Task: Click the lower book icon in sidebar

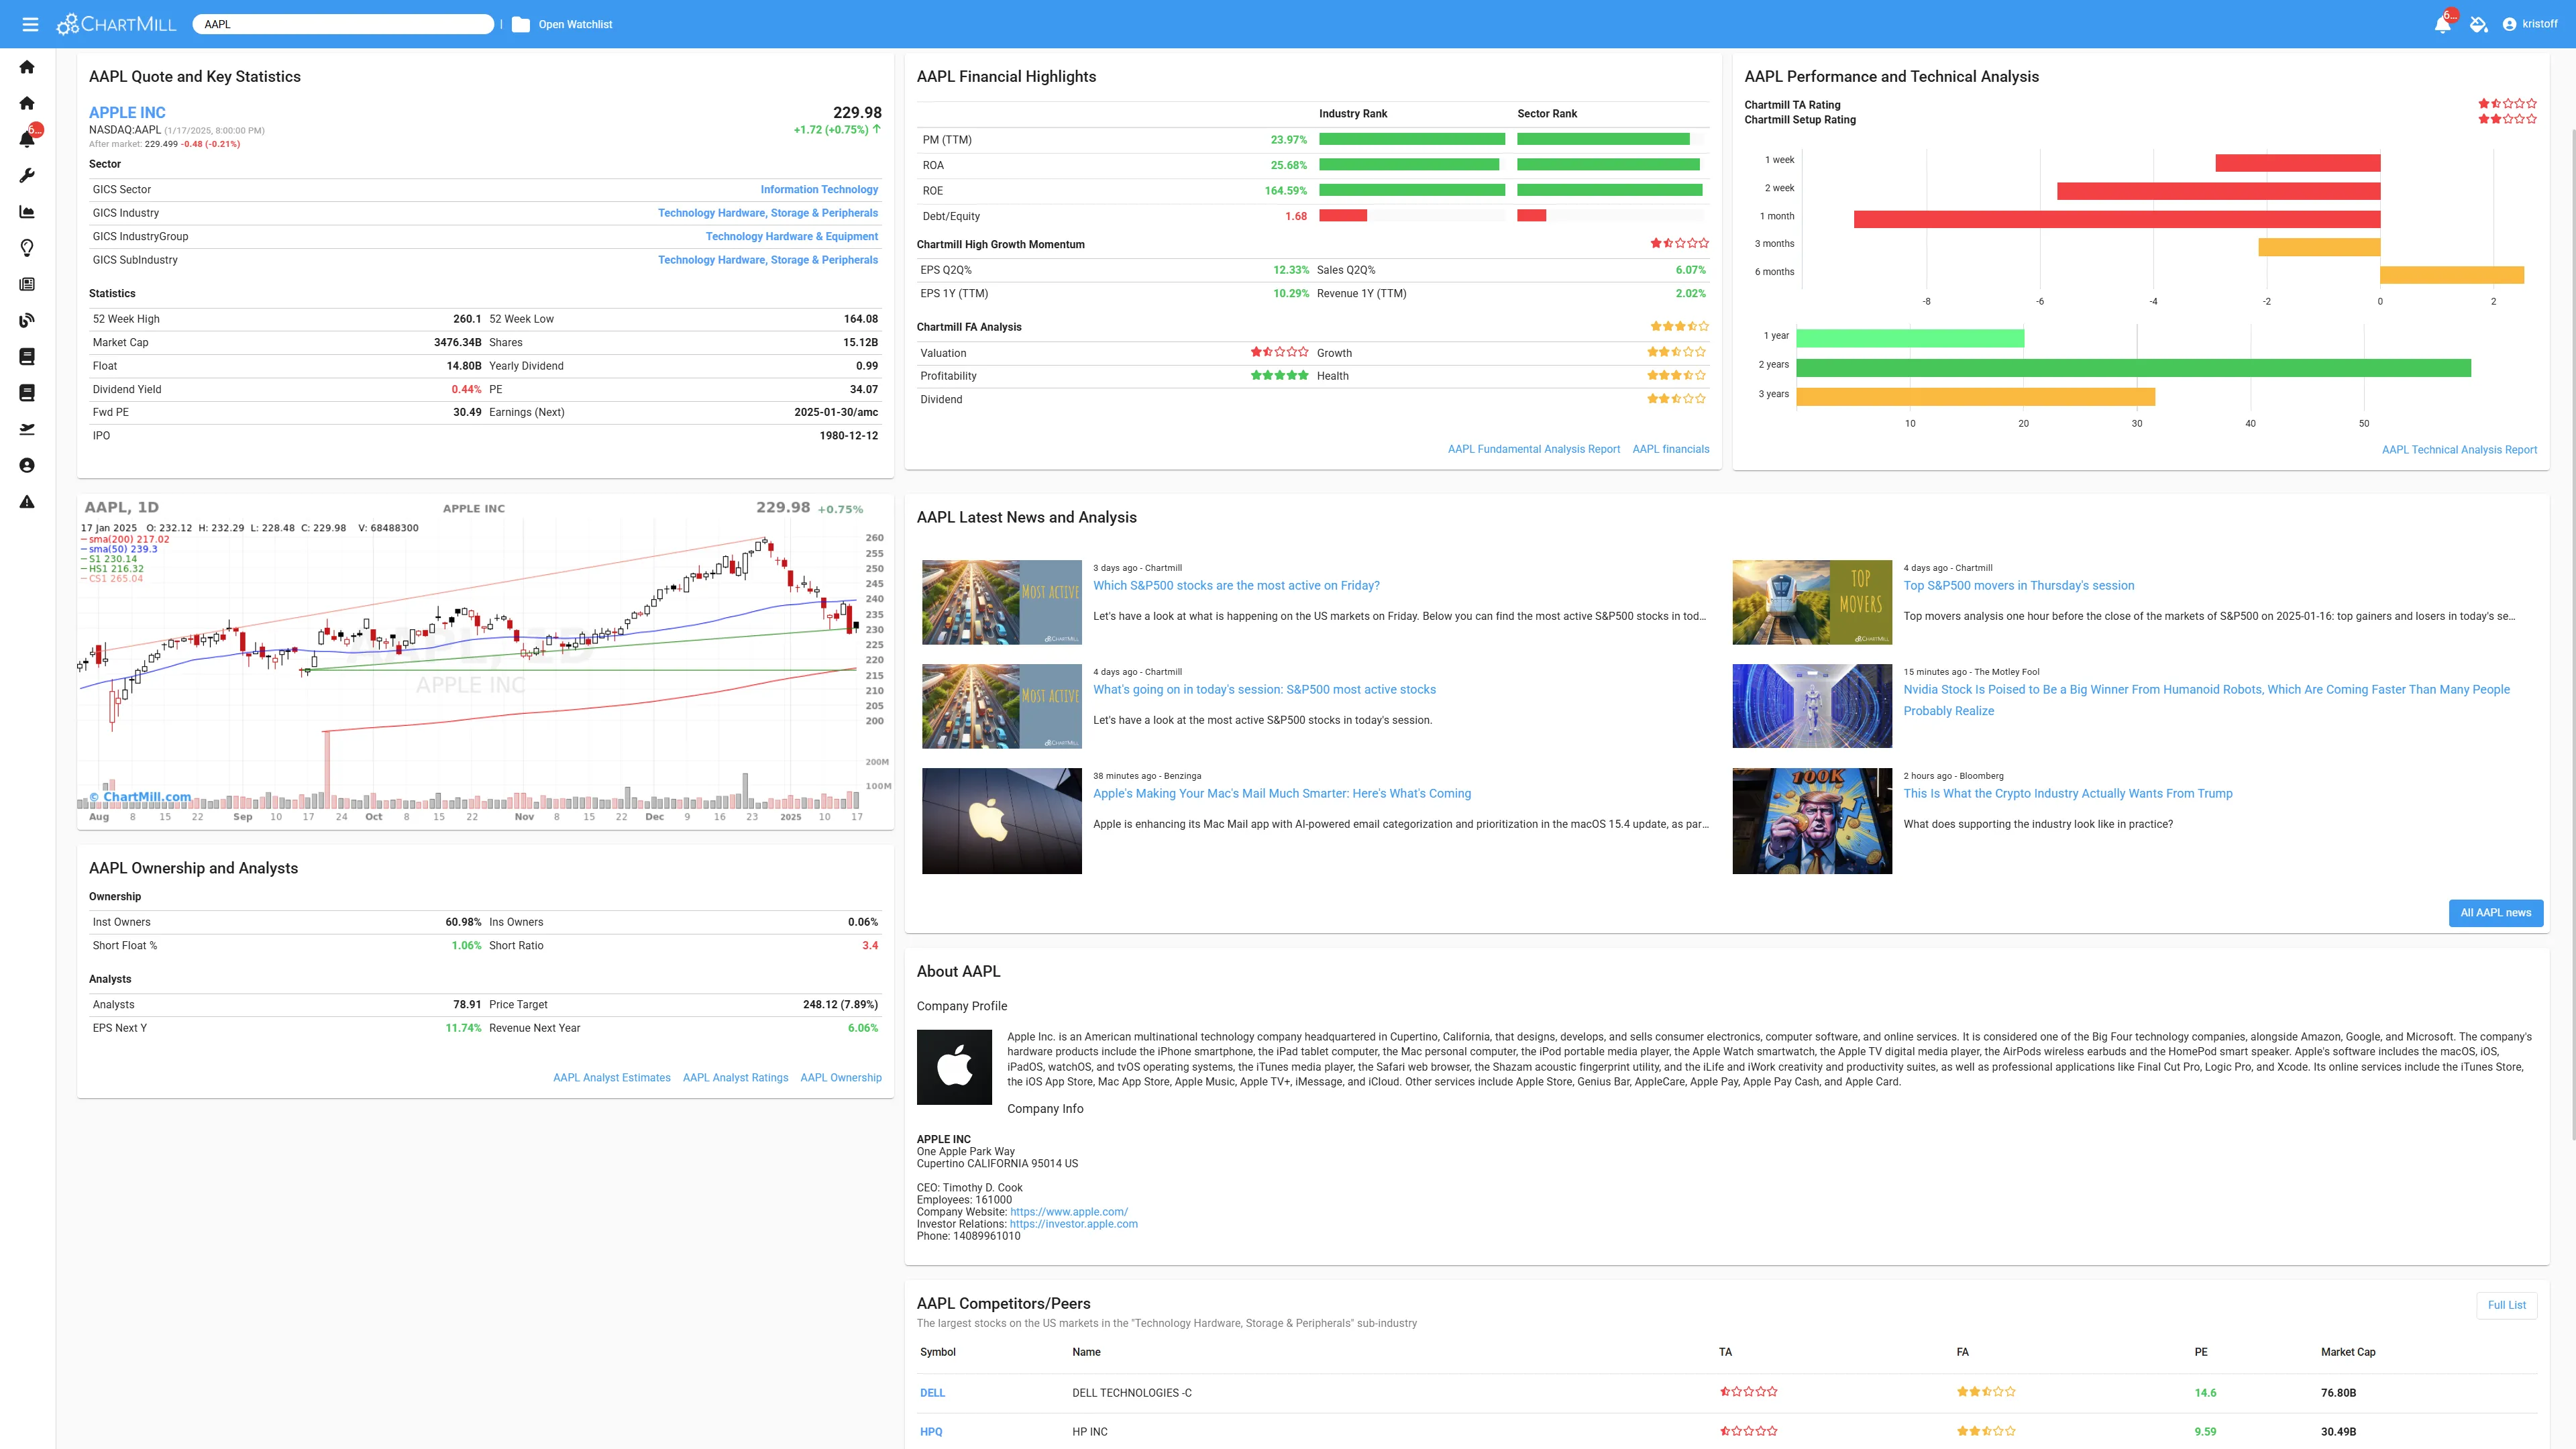Action: (27, 393)
